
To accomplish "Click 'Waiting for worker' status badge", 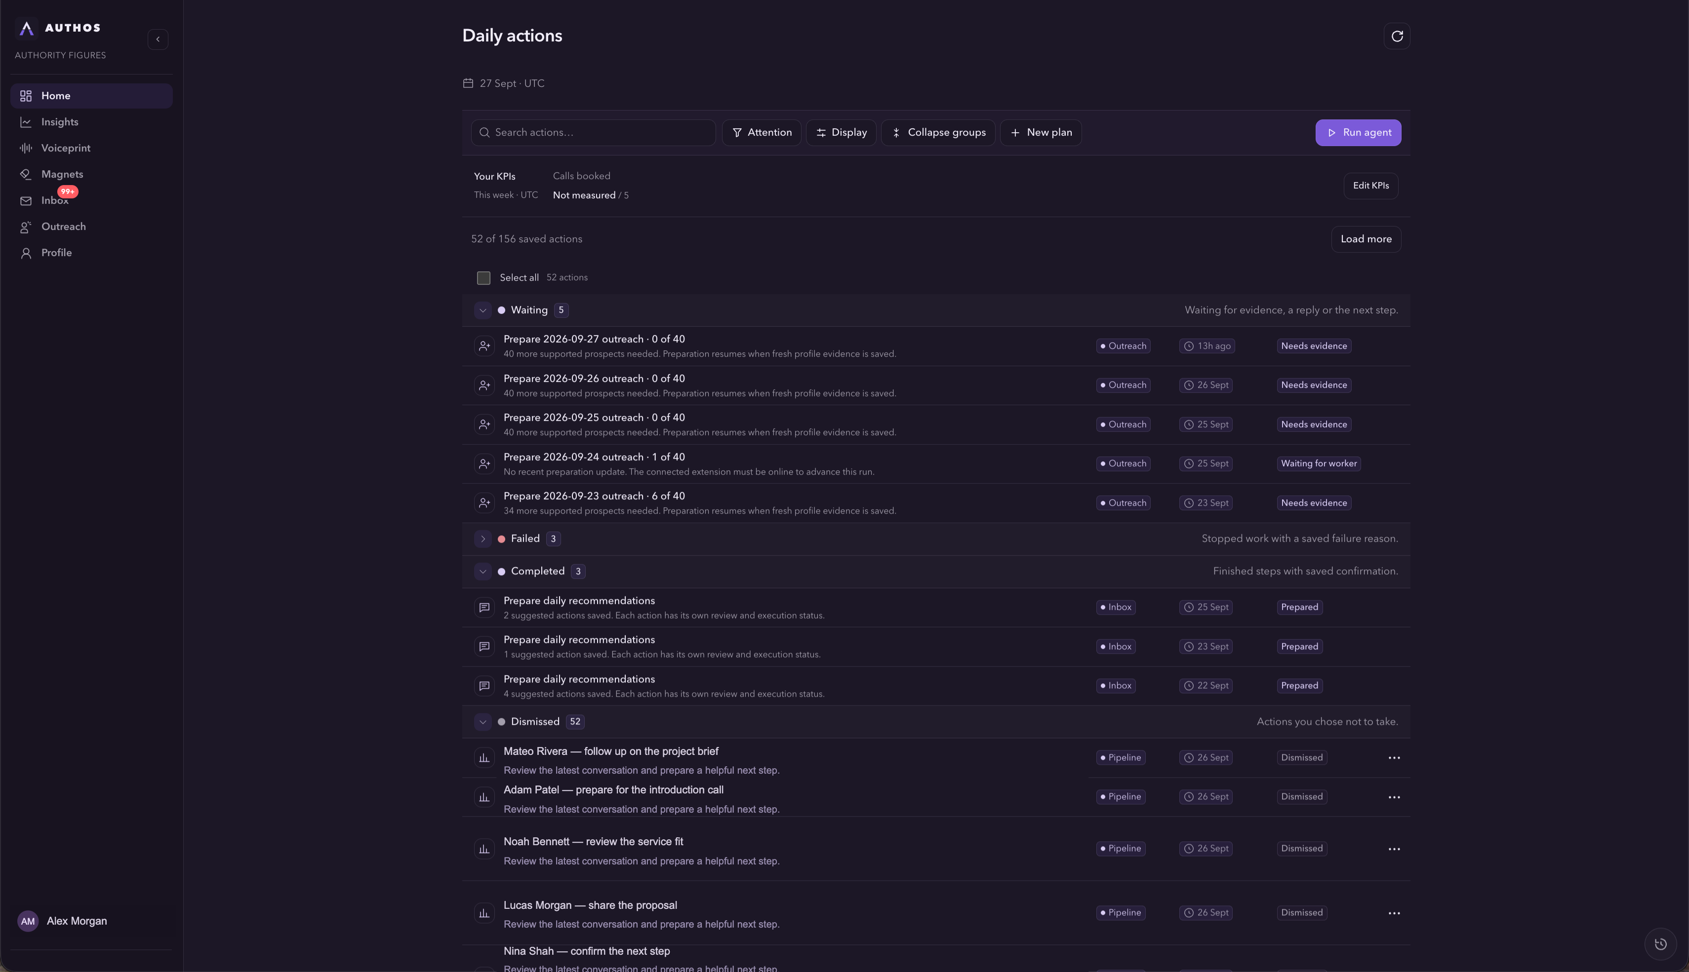I will [1319, 463].
